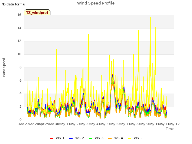The image size is (192, 144).
Task: Click the y-axis tick value 16
Action: coord(19,15)
